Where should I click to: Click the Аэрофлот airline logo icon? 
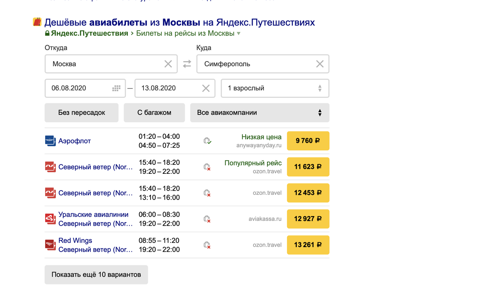[50, 141]
